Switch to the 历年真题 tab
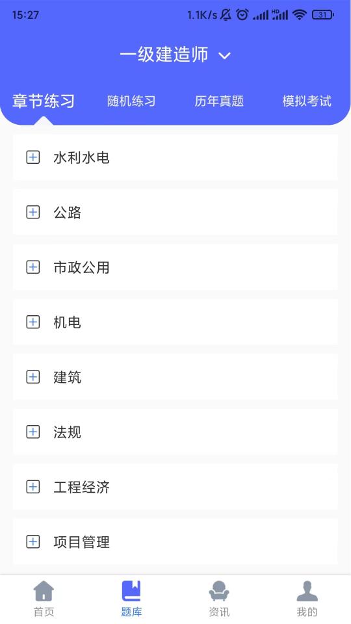The width and height of the screenshot is (351, 624). click(219, 101)
